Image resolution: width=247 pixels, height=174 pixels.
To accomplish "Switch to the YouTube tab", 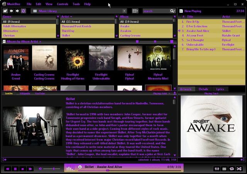I will click(x=40, y=94).
